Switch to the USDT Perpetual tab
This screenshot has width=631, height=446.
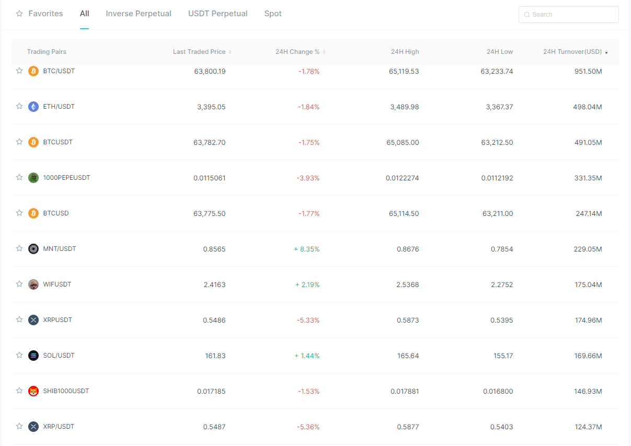pyautogui.click(x=218, y=14)
